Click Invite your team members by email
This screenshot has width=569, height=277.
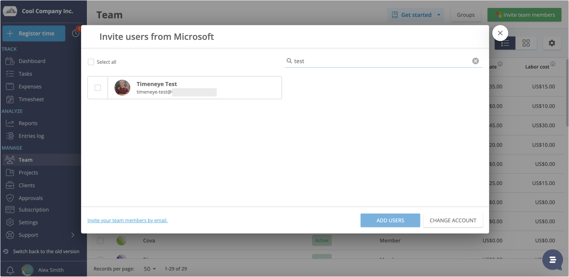[128, 220]
